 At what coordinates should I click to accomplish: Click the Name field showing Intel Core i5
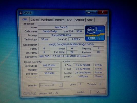61,27
